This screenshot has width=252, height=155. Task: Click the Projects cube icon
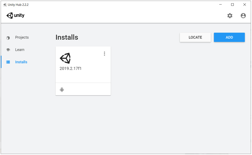(8, 38)
